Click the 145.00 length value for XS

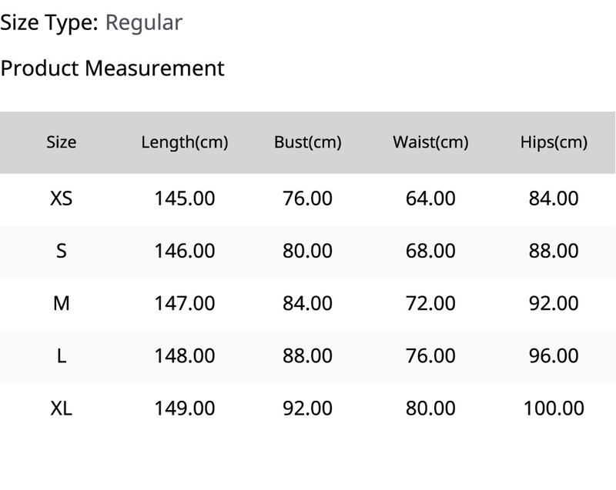185,198
